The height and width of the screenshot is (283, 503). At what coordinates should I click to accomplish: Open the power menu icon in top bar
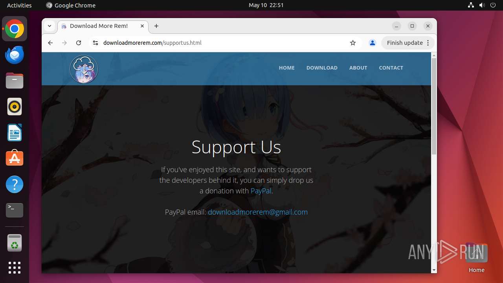tap(493, 5)
